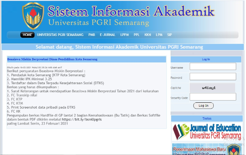Click the Beasiswa Miskin Berprestasi article title
This screenshot has height=155, width=246.
point(52,59)
